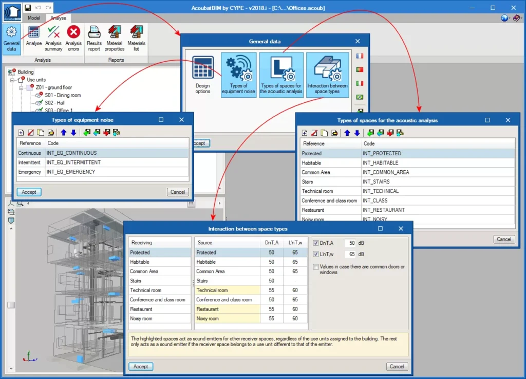The width and height of the screenshot is (526, 379).
Task: Enable values for common doors or windows
Action: click(x=316, y=267)
